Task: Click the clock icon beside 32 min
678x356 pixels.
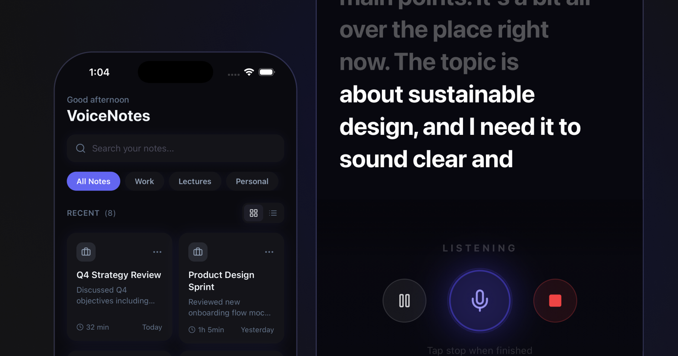Action: (80, 327)
